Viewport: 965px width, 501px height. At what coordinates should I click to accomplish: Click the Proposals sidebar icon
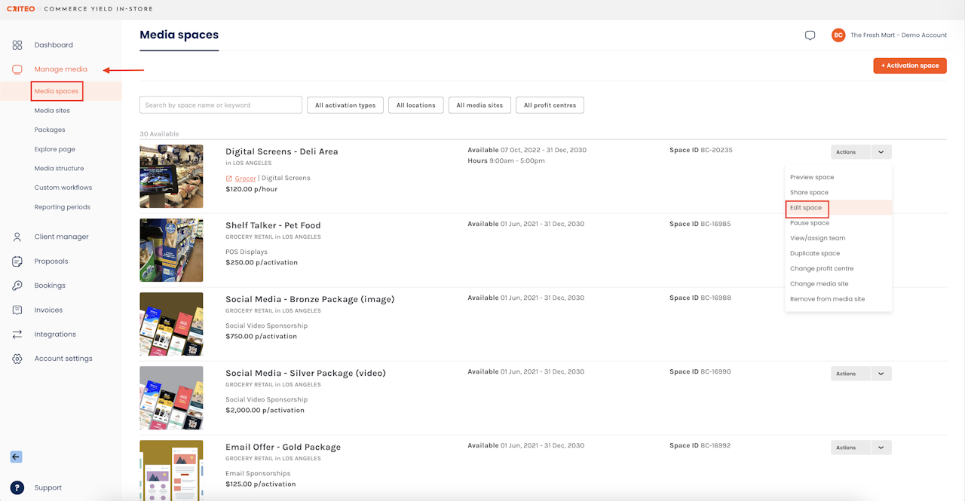(17, 261)
